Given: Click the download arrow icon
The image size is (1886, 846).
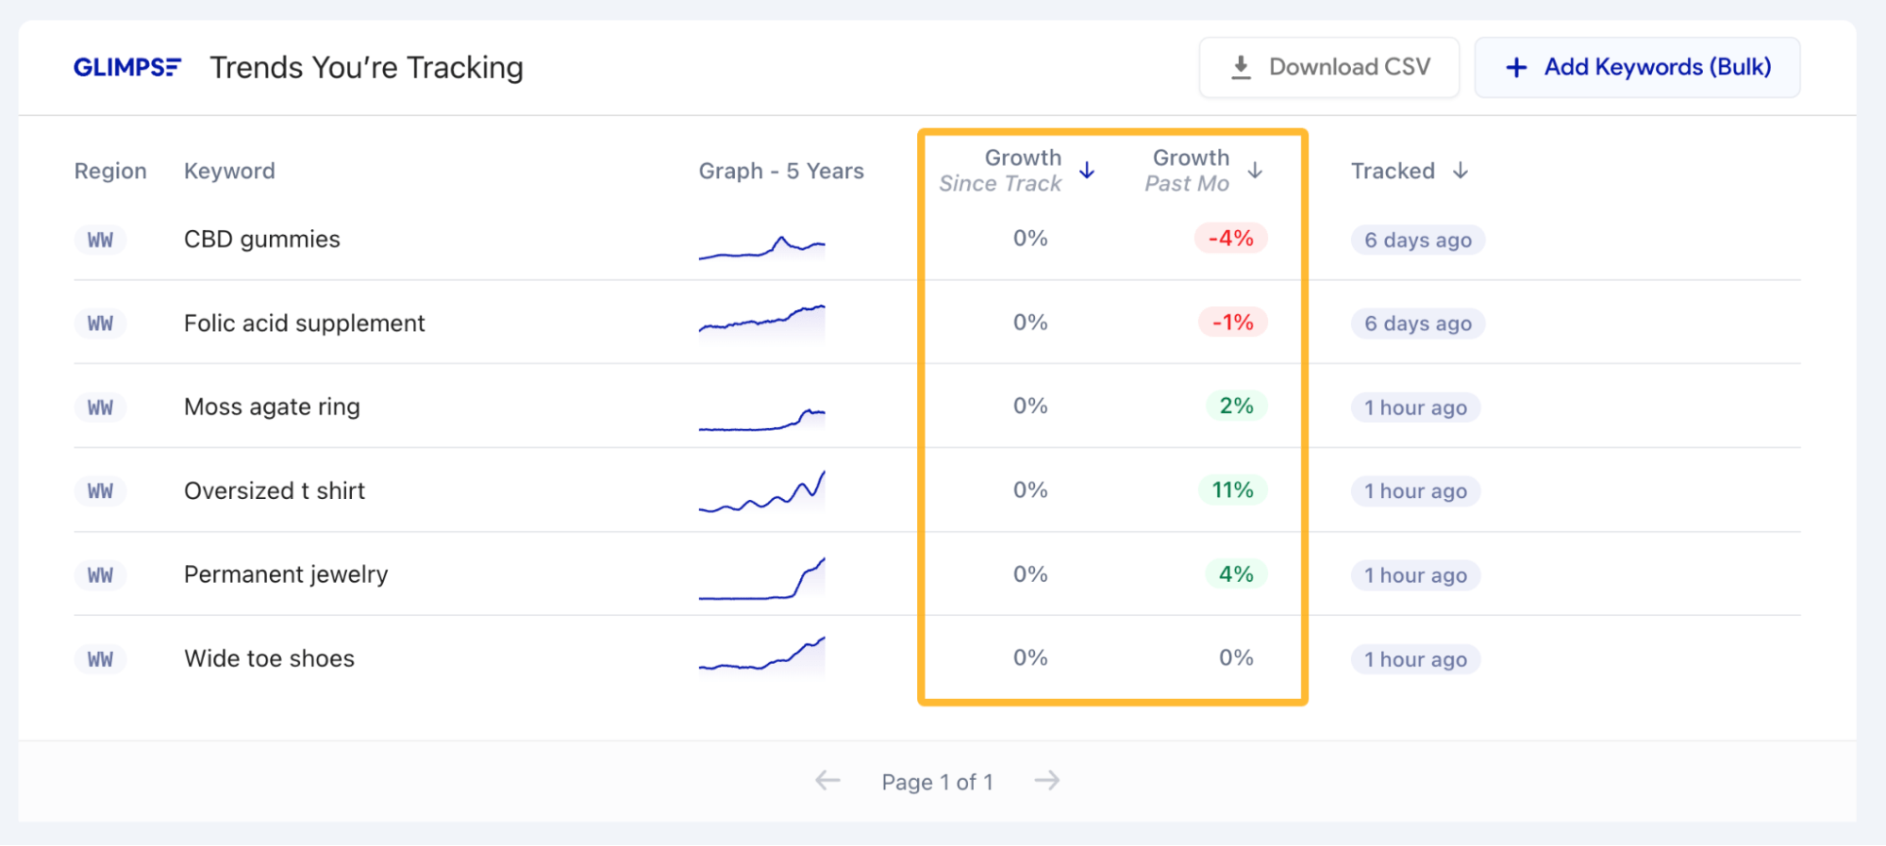Looking at the screenshot, I should click(x=1241, y=68).
